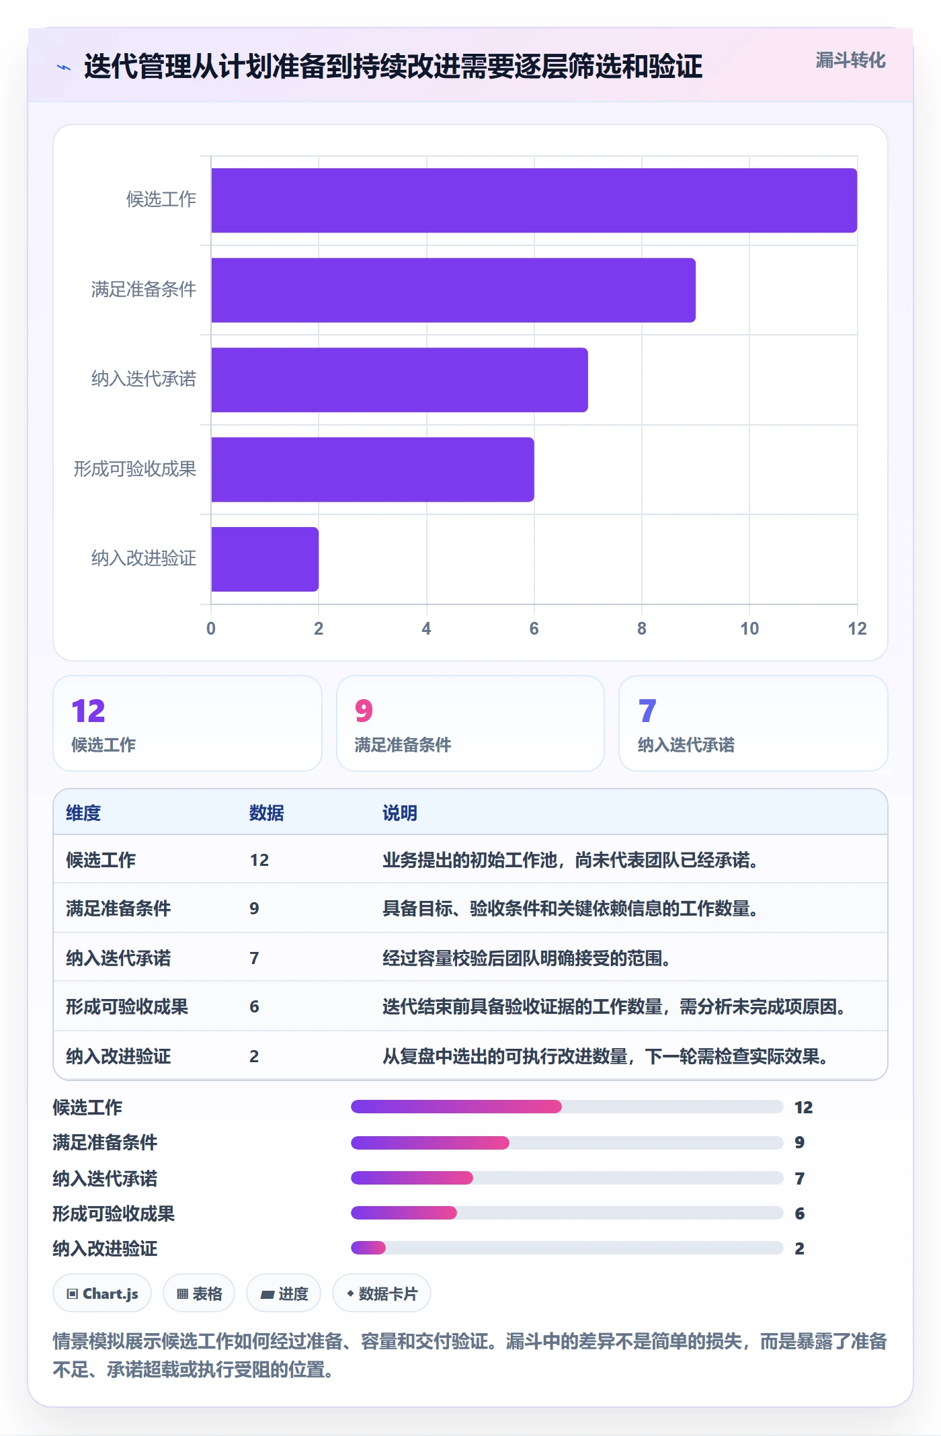Click the 满足准备条件 bar in the chart
Image resolution: width=941 pixels, height=1436 pixels.
tap(453, 290)
